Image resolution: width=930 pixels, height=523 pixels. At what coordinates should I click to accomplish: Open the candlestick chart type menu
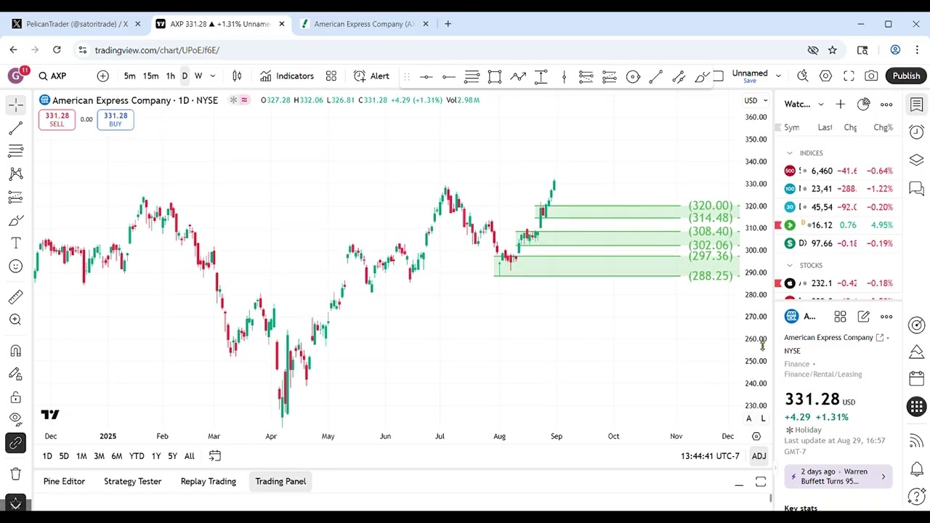[237, 76]
